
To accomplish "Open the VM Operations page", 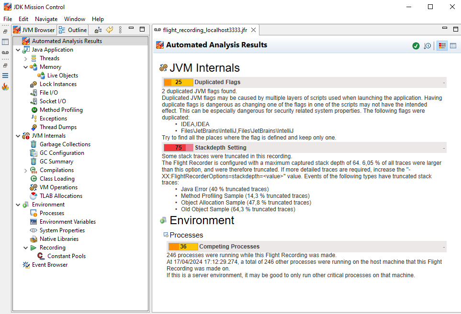I will coord(58,187).
